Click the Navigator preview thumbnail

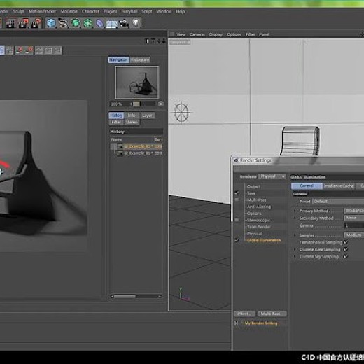coord(137,83)
